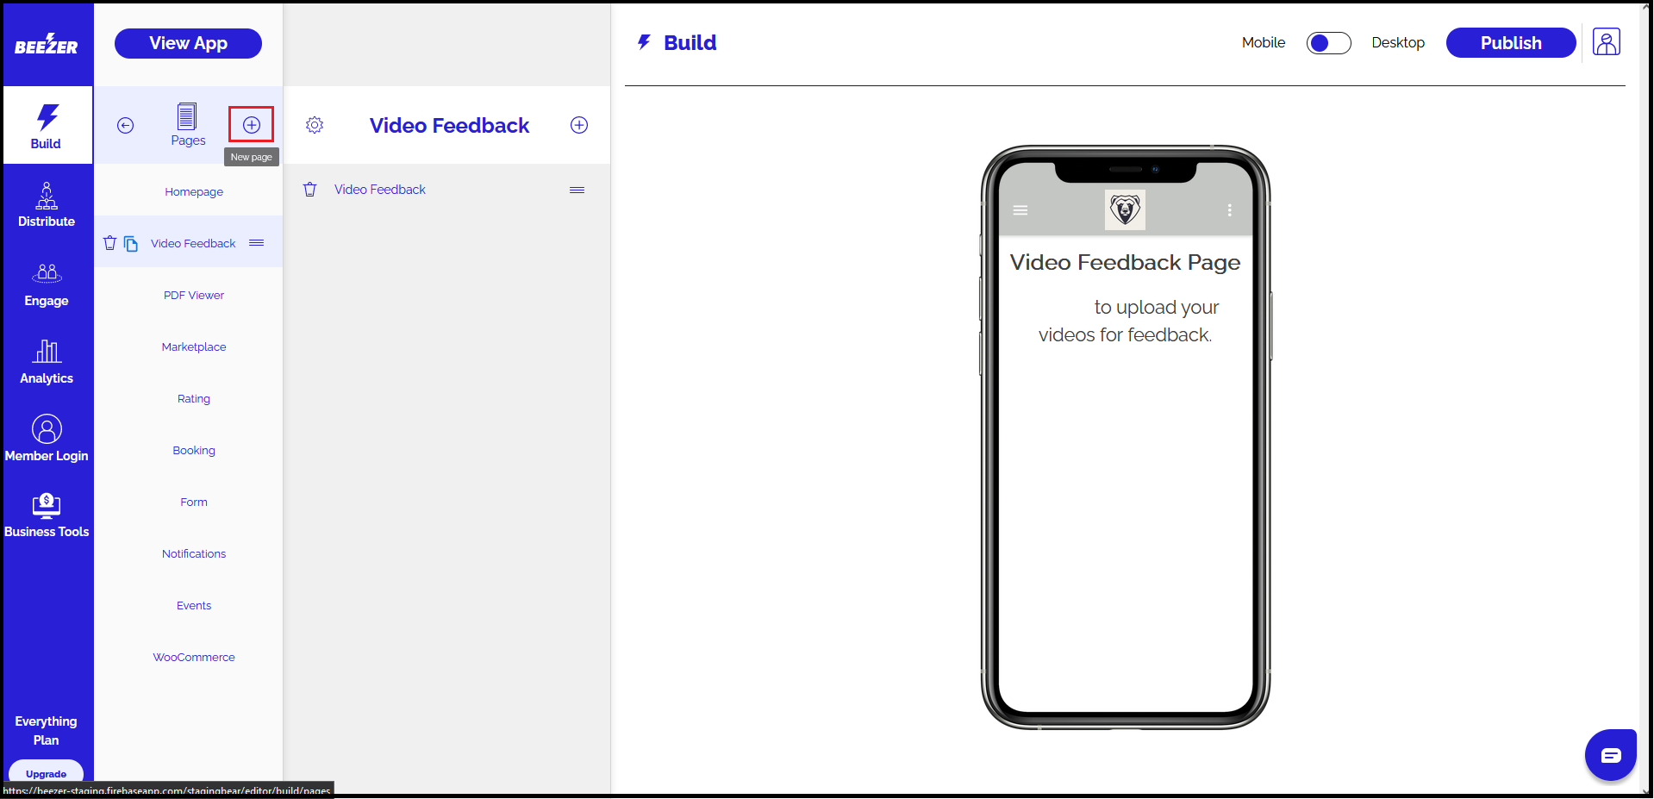1654x799 pixels.
Task: Go to Analytics in sidebar
Action: tap(47, 362)
